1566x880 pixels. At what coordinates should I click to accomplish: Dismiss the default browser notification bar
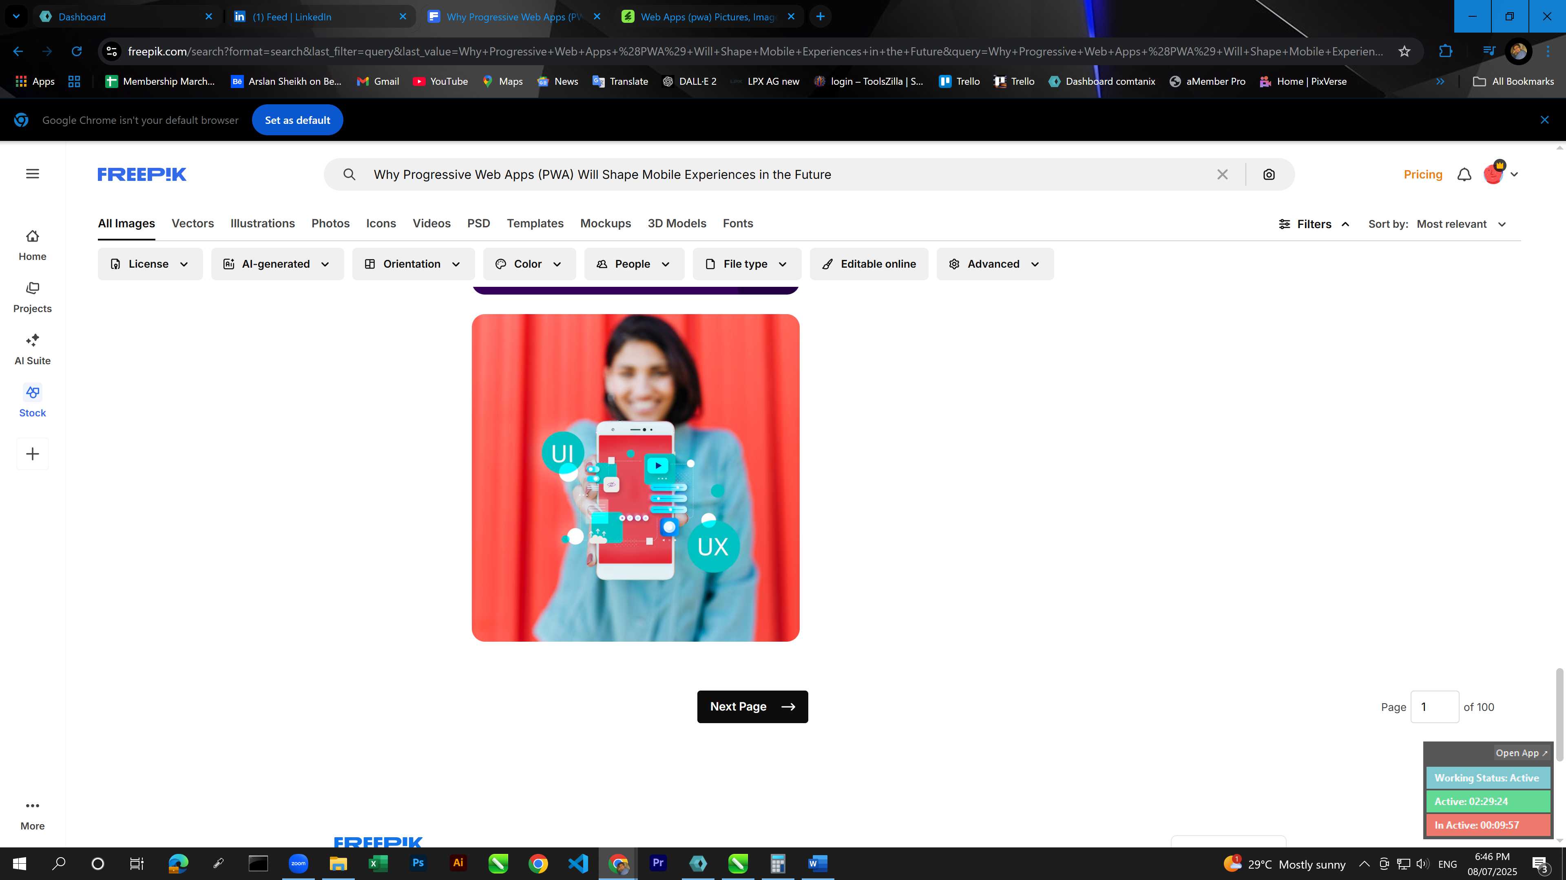pos(1545,120)
